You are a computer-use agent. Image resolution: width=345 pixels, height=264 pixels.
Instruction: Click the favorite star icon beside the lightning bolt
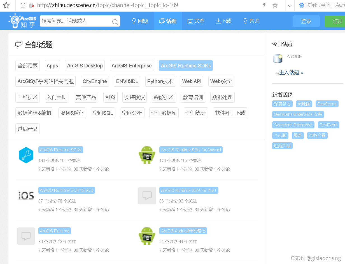pyautogui.click(x=275, y=5)
